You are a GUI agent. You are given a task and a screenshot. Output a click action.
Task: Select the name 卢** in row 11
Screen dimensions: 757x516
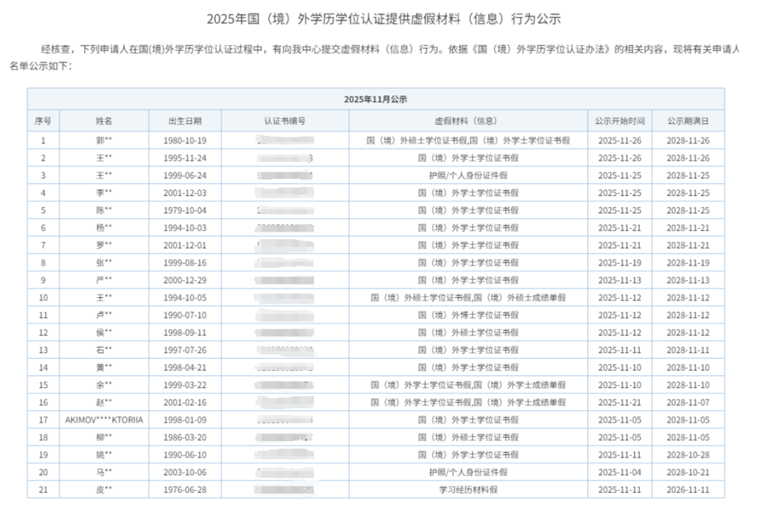pos(102,315)
